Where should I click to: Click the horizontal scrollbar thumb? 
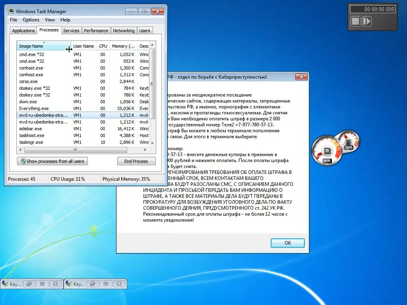point(76,150)
